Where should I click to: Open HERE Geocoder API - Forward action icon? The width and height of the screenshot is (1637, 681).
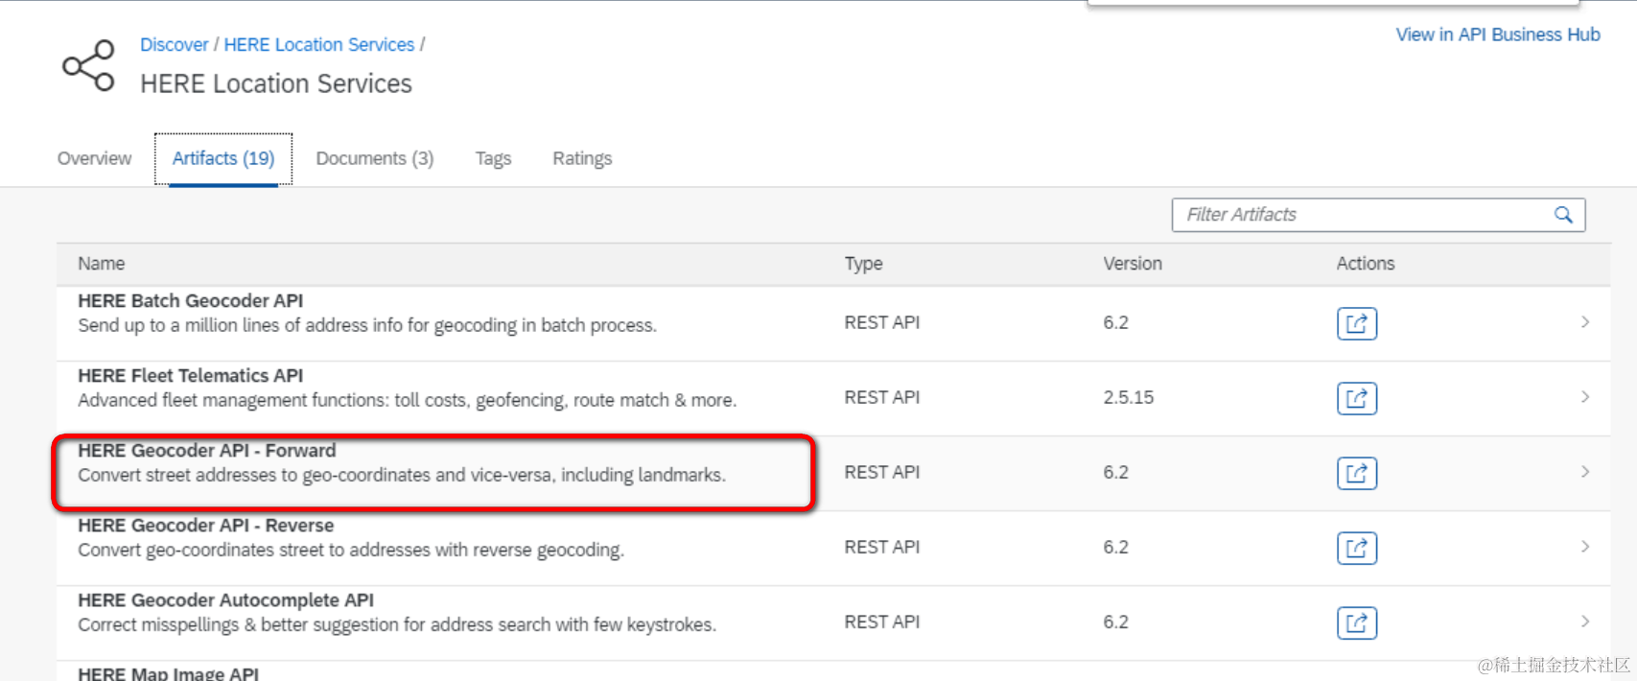(1357, 473)
